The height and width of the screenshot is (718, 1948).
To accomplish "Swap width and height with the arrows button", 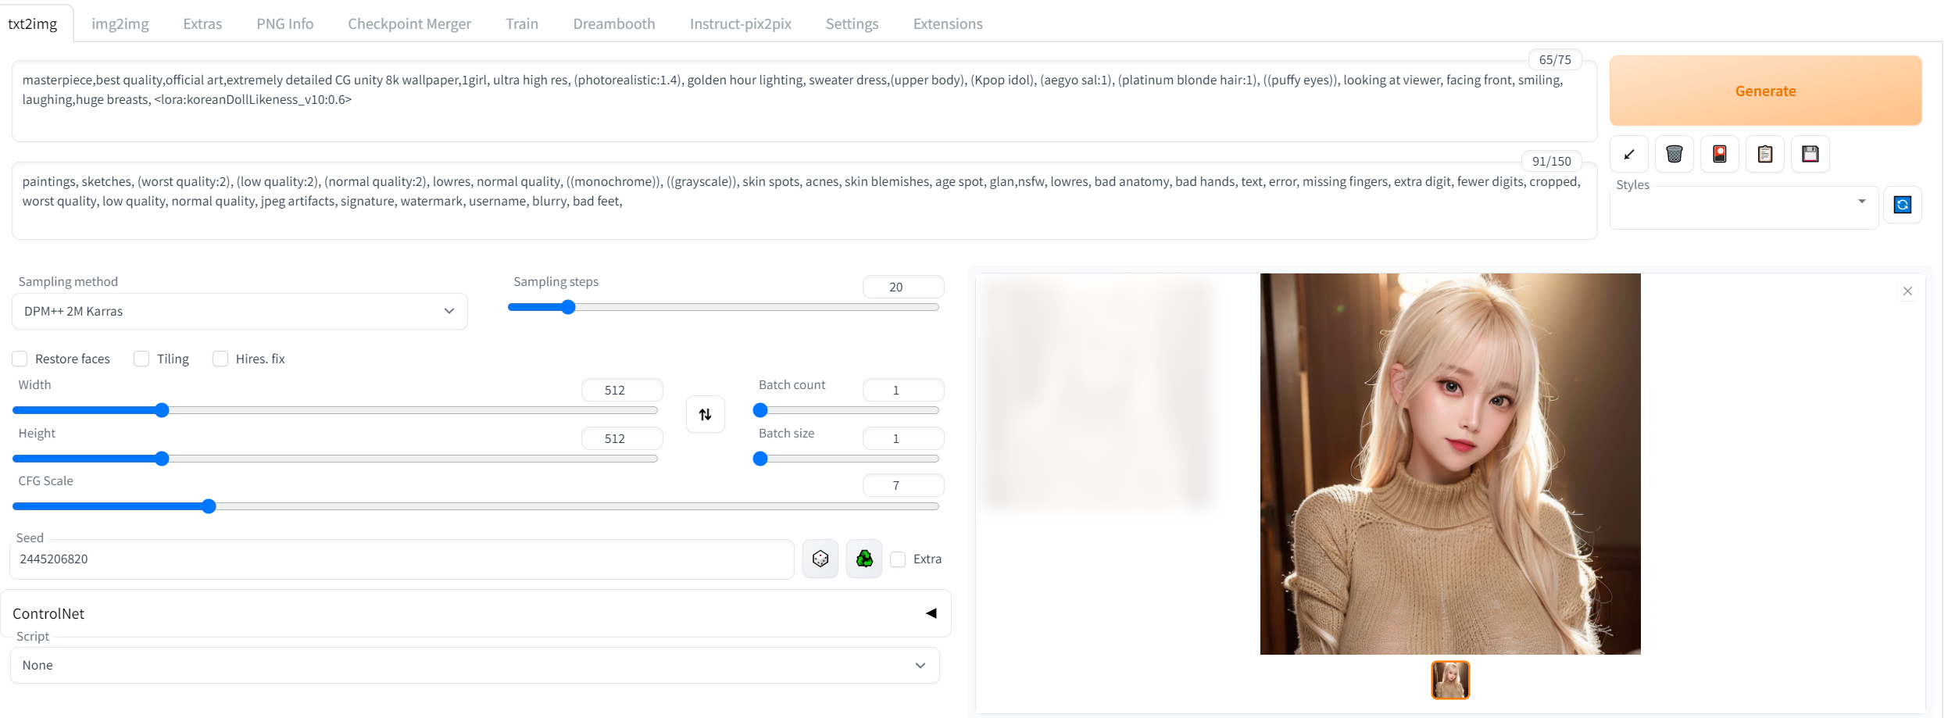I will point(706,414).
